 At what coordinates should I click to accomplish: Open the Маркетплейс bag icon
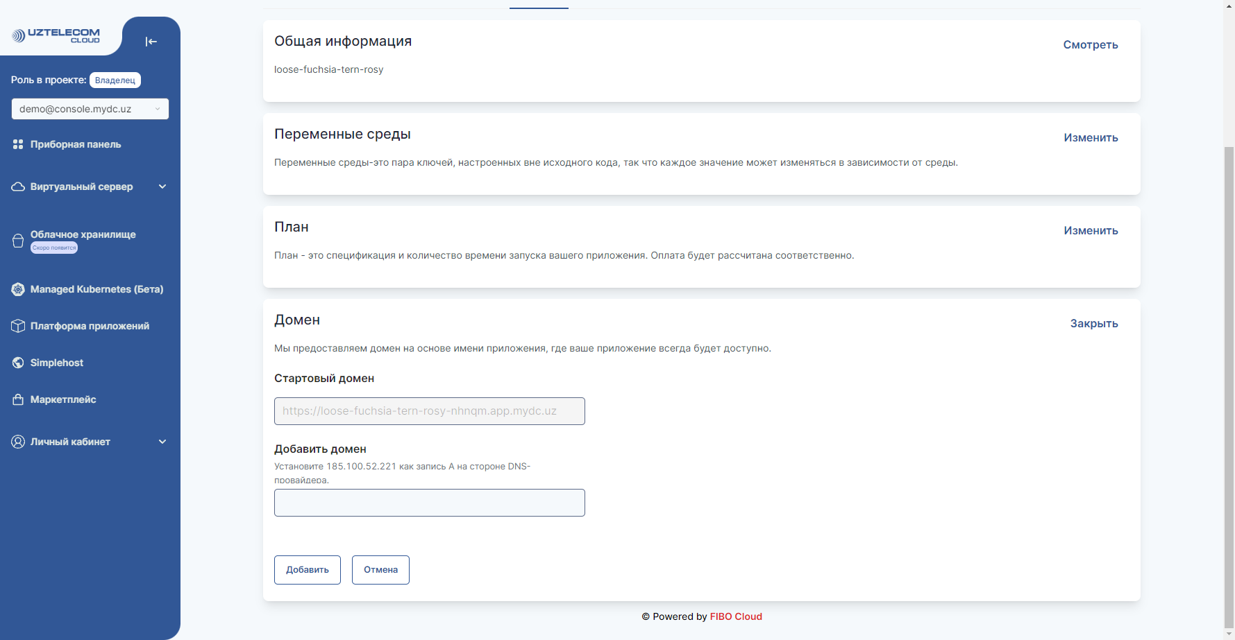pos(18,399)
